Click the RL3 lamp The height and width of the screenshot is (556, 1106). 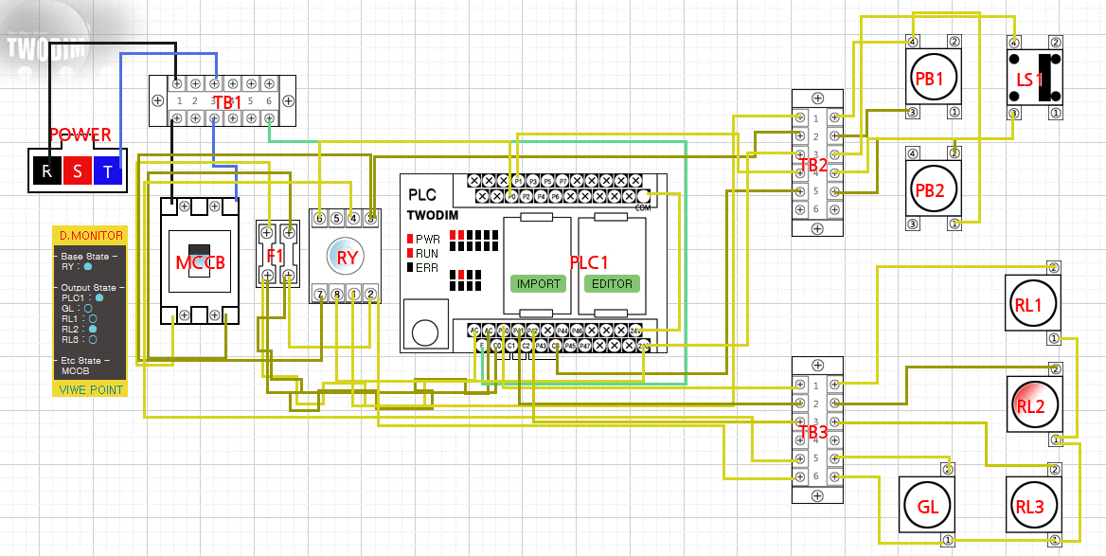(1034, 505)
